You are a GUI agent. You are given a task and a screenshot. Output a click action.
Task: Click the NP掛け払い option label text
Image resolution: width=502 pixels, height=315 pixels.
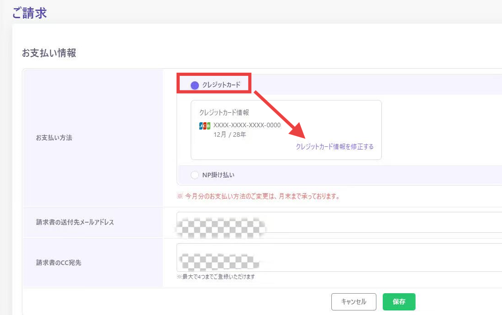pyautogui.click(x=218, y=175)
